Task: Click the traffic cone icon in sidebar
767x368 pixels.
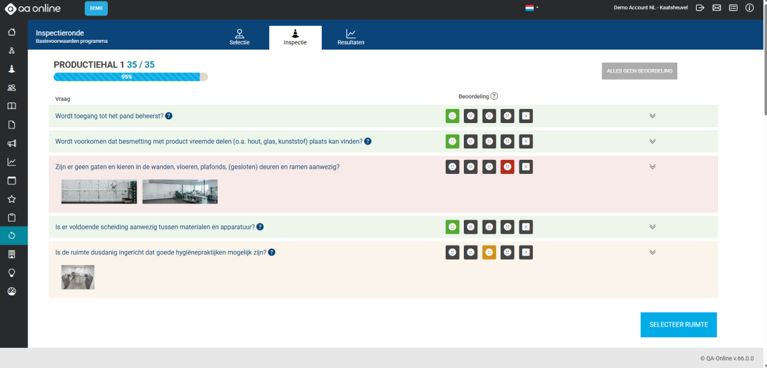Action: pos(12,70)
